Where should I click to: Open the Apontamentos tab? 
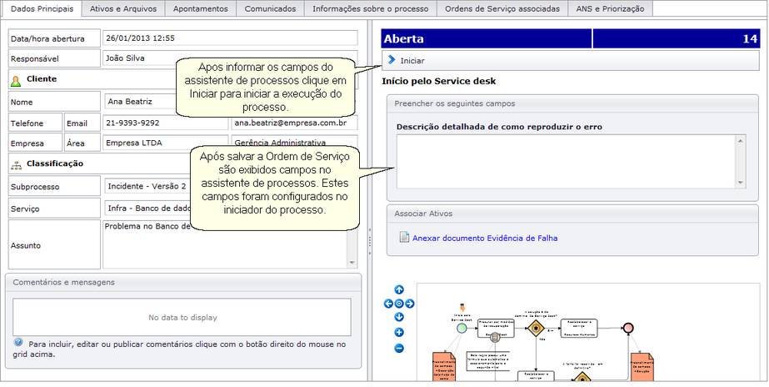(x=201, y=8)
